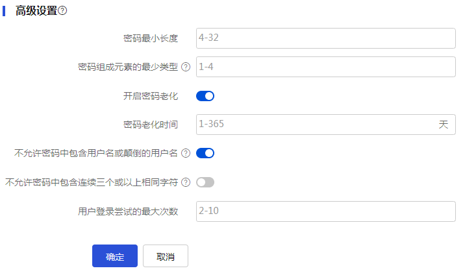Click the 用户登录尝试的最大次数 label
Viewport: 476px width, 275px height.
[127, 211]
